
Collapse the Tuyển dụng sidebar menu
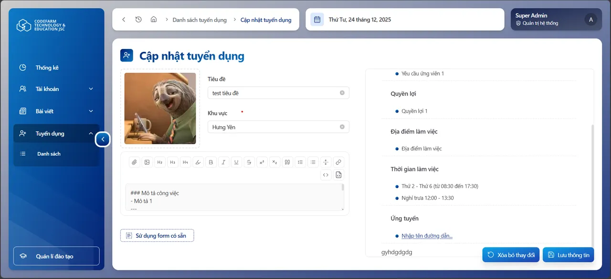56,133
